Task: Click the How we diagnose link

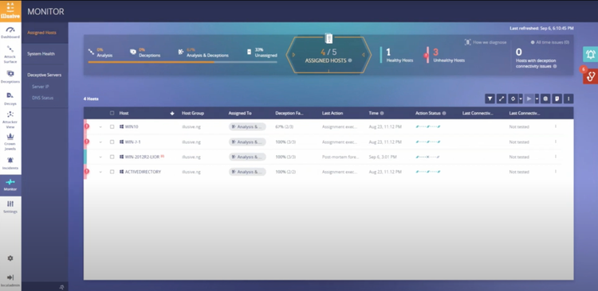Action: (x=486, y=42)
